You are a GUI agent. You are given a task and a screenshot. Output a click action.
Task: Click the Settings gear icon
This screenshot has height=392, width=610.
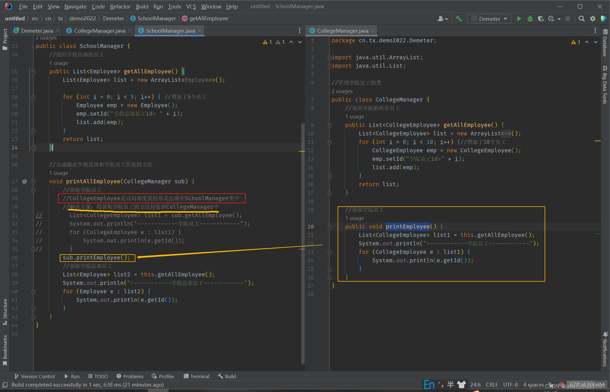tap(593, 18)
